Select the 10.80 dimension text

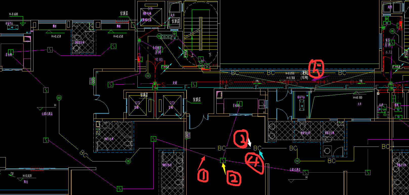pos(159,60)
